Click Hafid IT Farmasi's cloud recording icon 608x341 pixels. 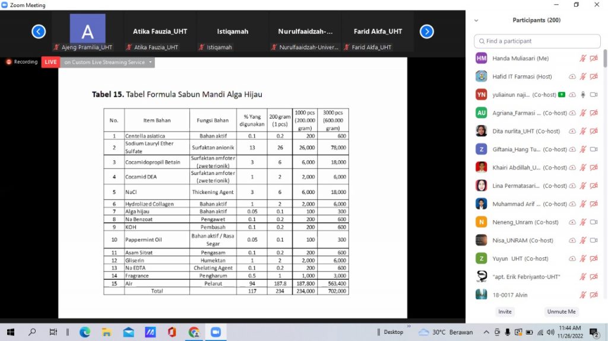[572, 77]
